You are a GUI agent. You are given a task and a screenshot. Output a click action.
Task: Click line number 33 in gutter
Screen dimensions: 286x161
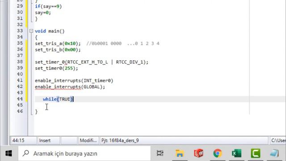tap(20, 31)
